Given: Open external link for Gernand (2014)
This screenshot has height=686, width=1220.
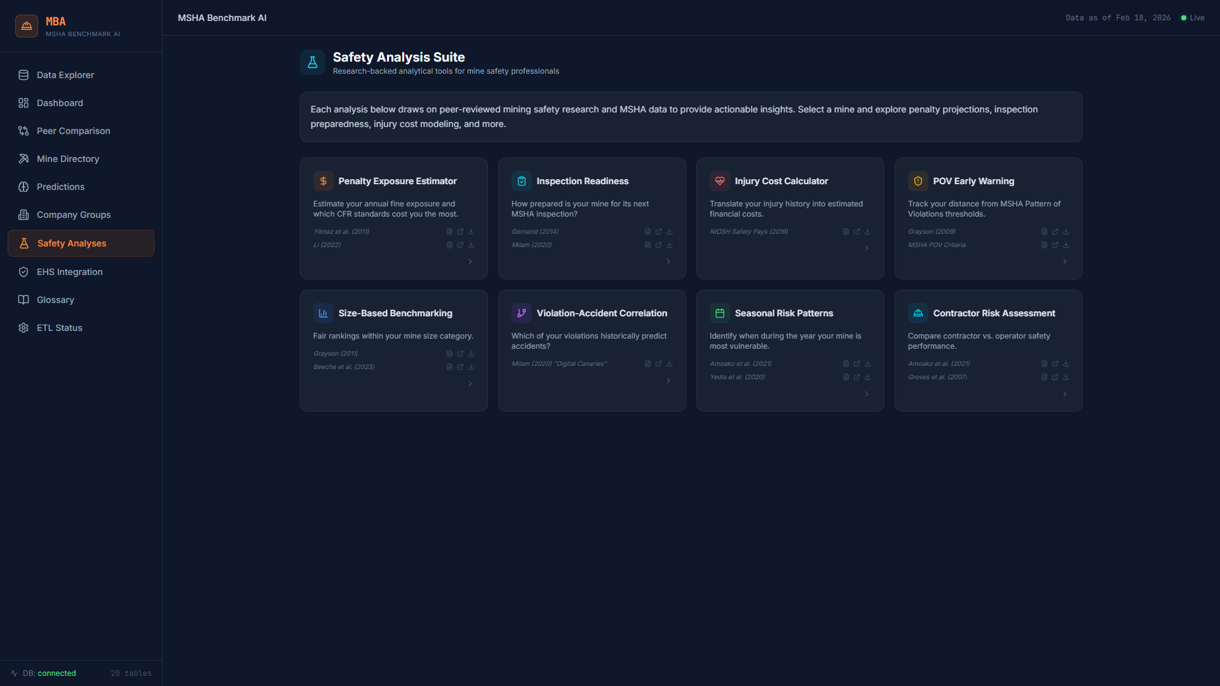Looking at the screenshot, I should [658, 231].
